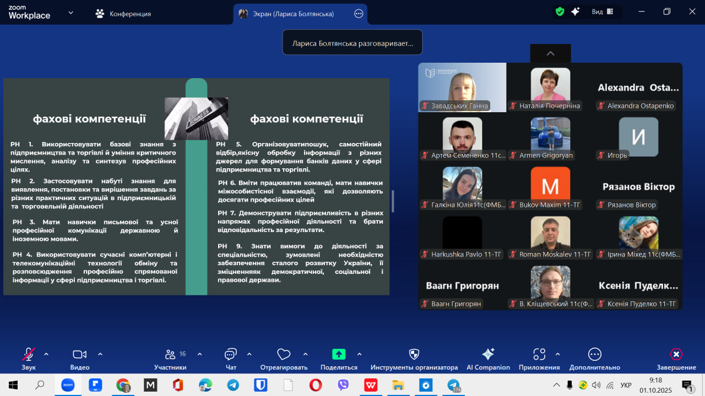Open the View dropdown at top right
705x396 pixels.
pyautogui.click(x=603, y=12)
